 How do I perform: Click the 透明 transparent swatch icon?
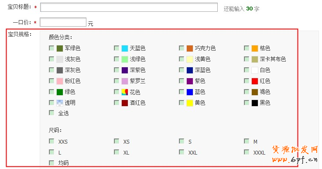tap(59, 103)
